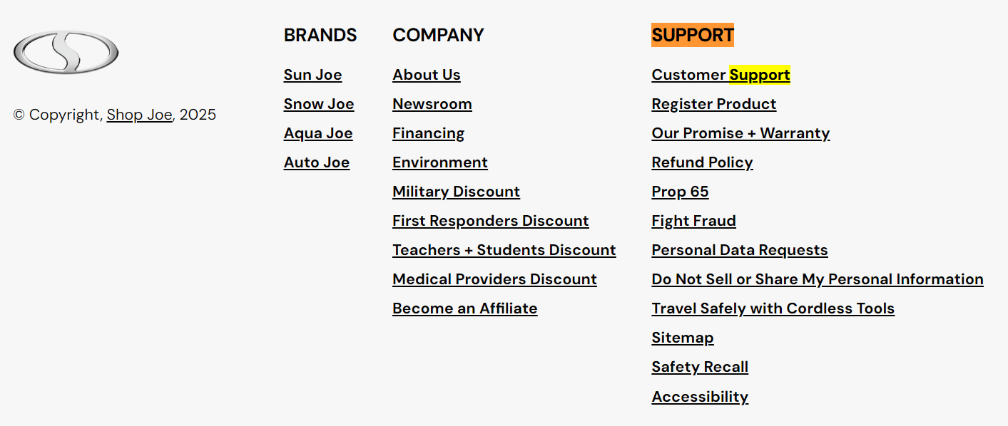This screenshot has width=1008, height=426.
Task: Click Become an Affiliate
Action: pyautogui.click(x=464, y=308)
